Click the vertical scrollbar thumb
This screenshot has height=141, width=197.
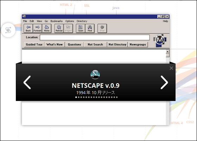(x=167, y=55)
